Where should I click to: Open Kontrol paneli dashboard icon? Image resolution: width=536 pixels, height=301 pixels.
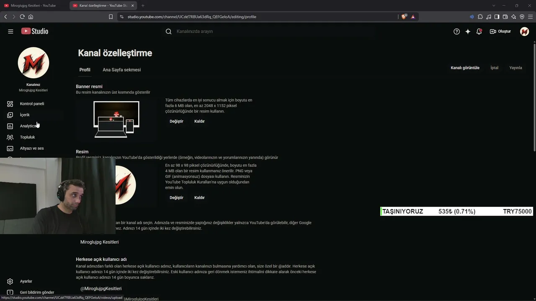(10, 104)
